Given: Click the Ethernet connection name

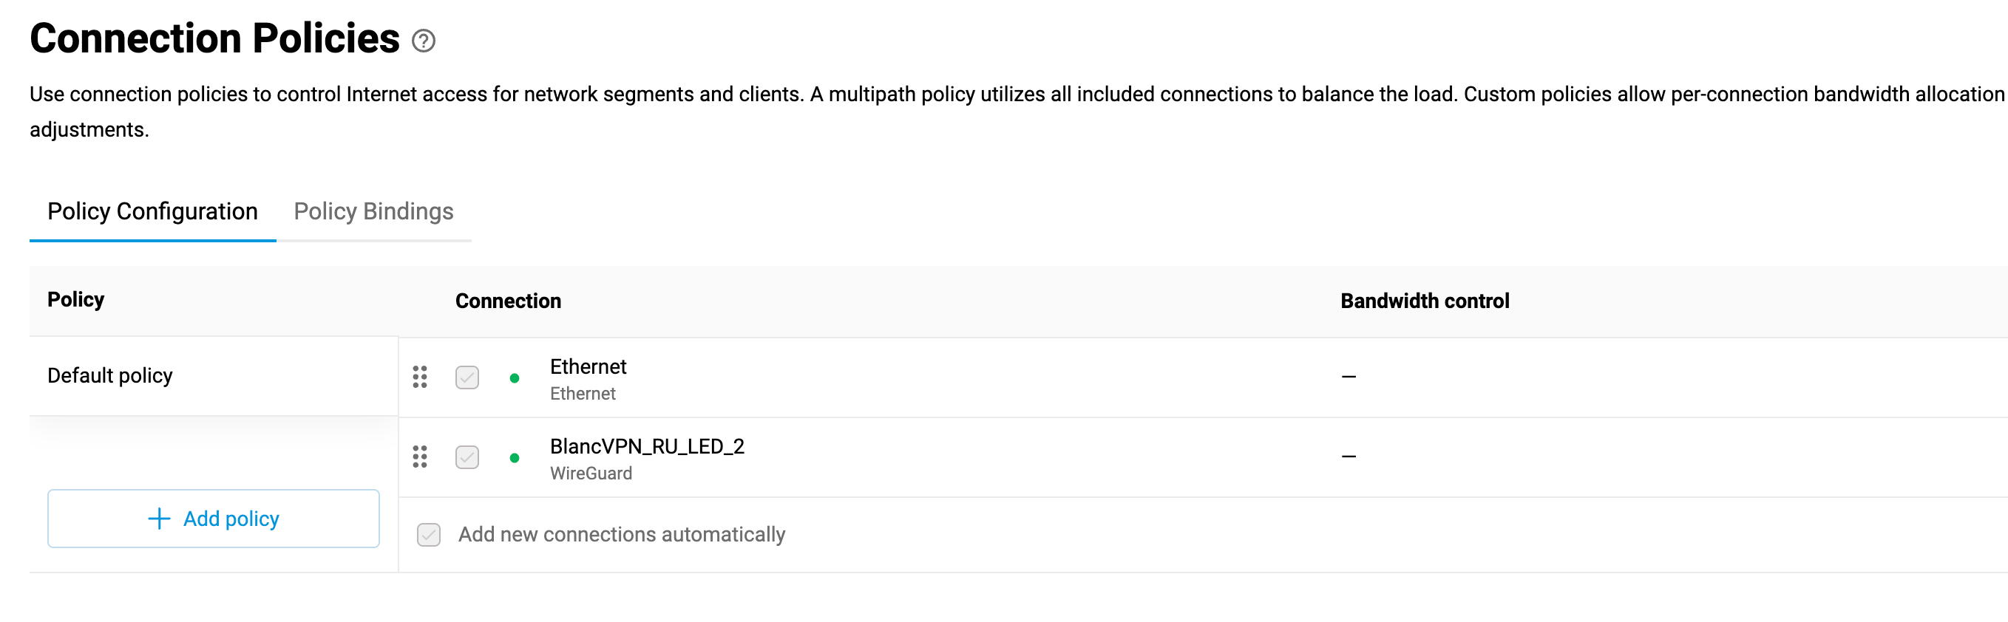Looking at the screenshot, I should pos(588,366).
